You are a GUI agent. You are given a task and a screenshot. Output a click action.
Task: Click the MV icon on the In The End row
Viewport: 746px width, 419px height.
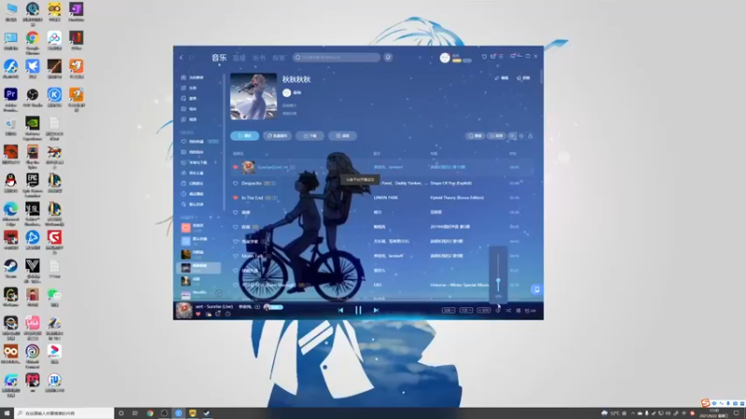275,197
